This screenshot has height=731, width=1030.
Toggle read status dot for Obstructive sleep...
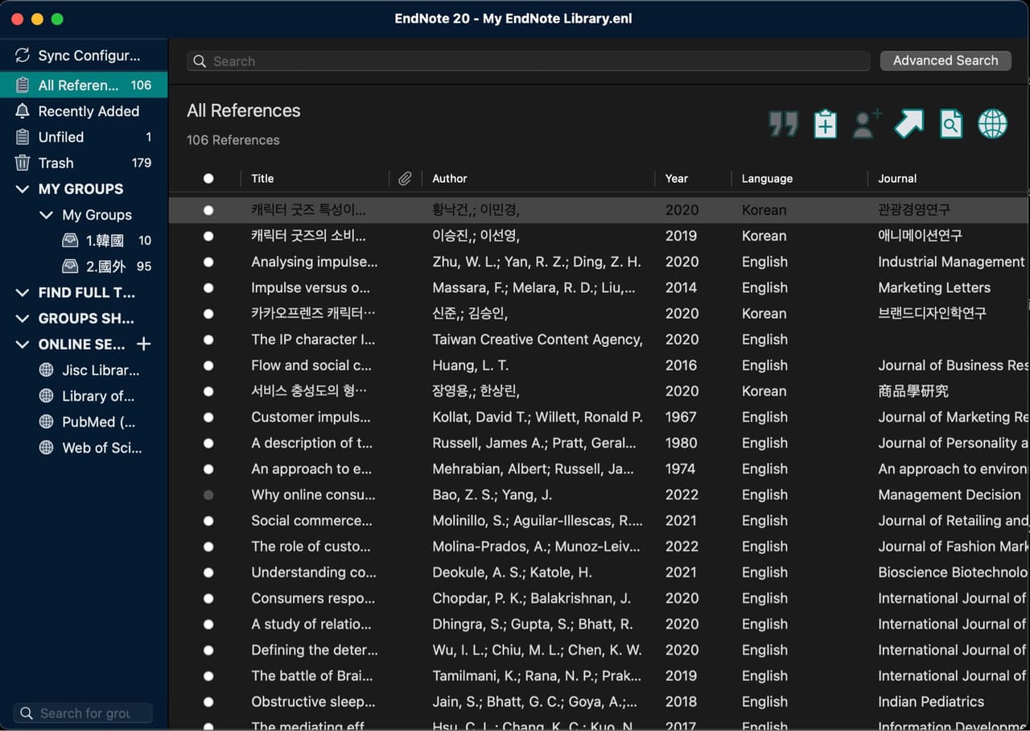(x=208, y=702)
